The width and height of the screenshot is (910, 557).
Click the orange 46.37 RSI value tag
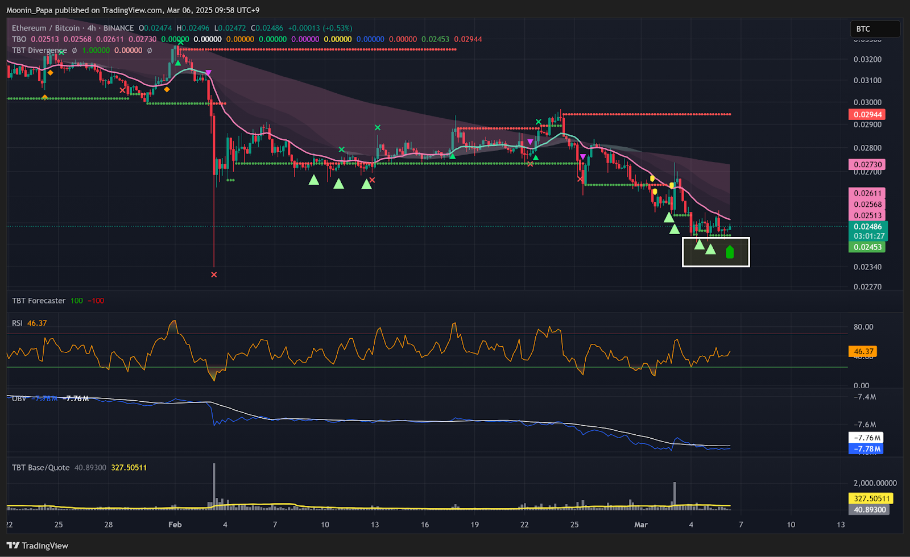point(862,352)
